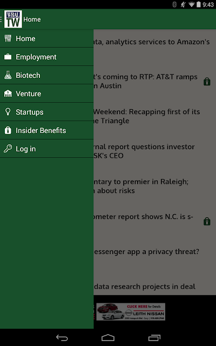Click the building icon beside Venture
Screen dimensions: 216x346
pyautogui.click(x=8, y=94)
